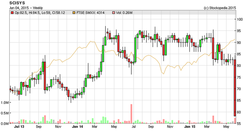The width and height of the screenshot is (245, 133).
Task: Click the 80 price axis label
Action: point(239,66)
